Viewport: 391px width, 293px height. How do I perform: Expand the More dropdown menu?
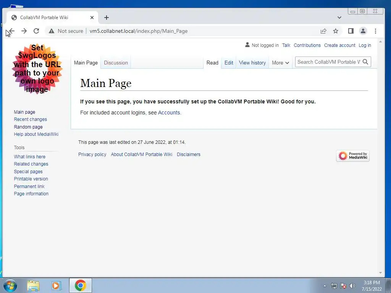pyautogui.click(x=280, y=63)
